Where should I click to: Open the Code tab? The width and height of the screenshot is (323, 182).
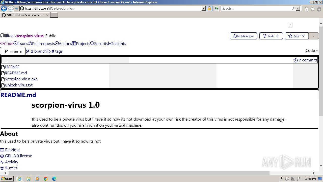click(x=7, y=43)
